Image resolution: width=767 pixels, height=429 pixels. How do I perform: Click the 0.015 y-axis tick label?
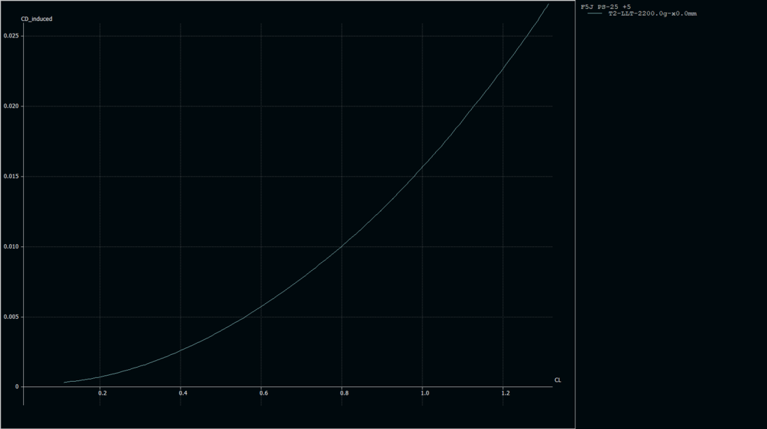10,177
